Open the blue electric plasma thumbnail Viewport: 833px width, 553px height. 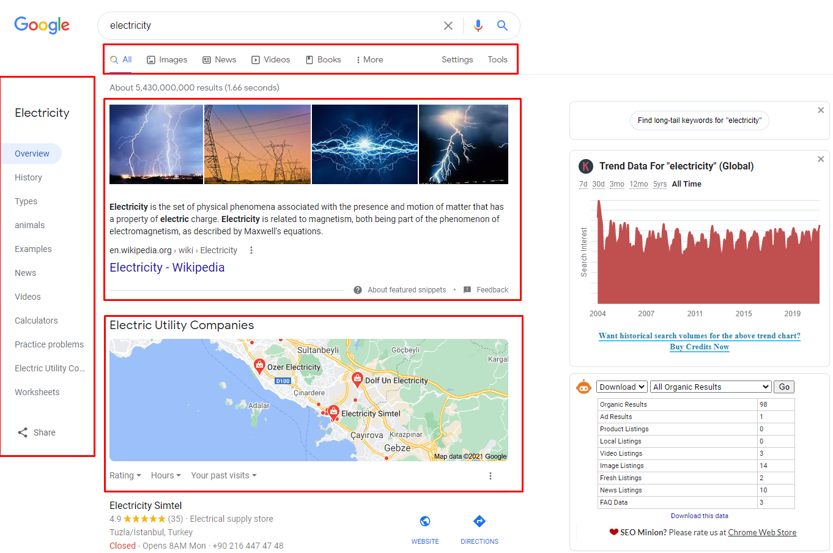[x=365, y=144]
